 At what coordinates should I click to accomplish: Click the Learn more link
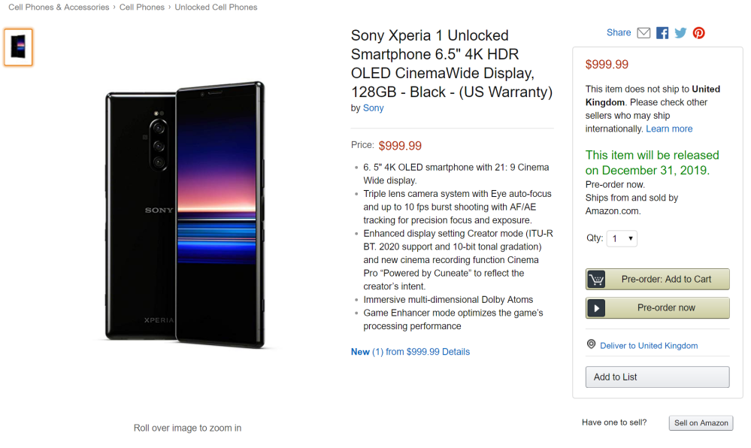669,129
